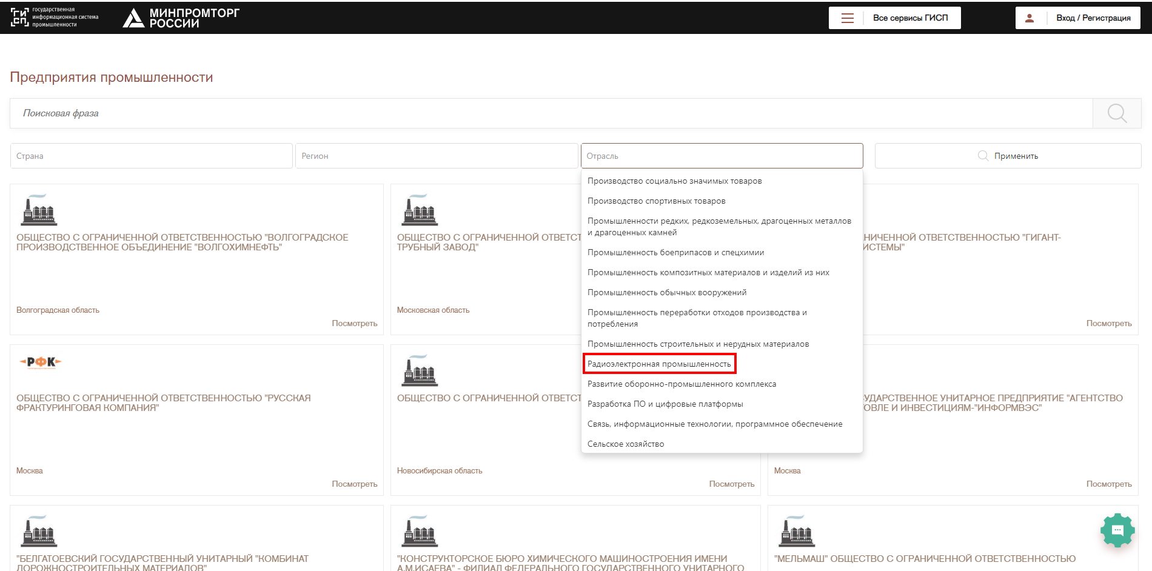This screenshot has width=1152, height=571.
Task: Select Разработка ПО и цифровые платформы
Action: click(722, 404)
